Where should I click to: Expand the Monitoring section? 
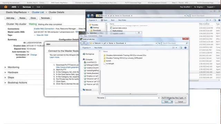[12, 68]
